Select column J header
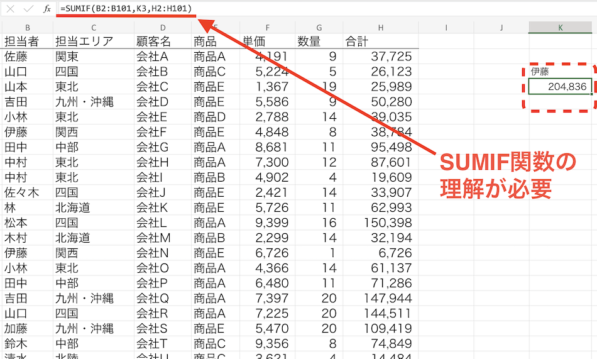The image size is (597, 359). pyautogui.click(x=501, y=28)
